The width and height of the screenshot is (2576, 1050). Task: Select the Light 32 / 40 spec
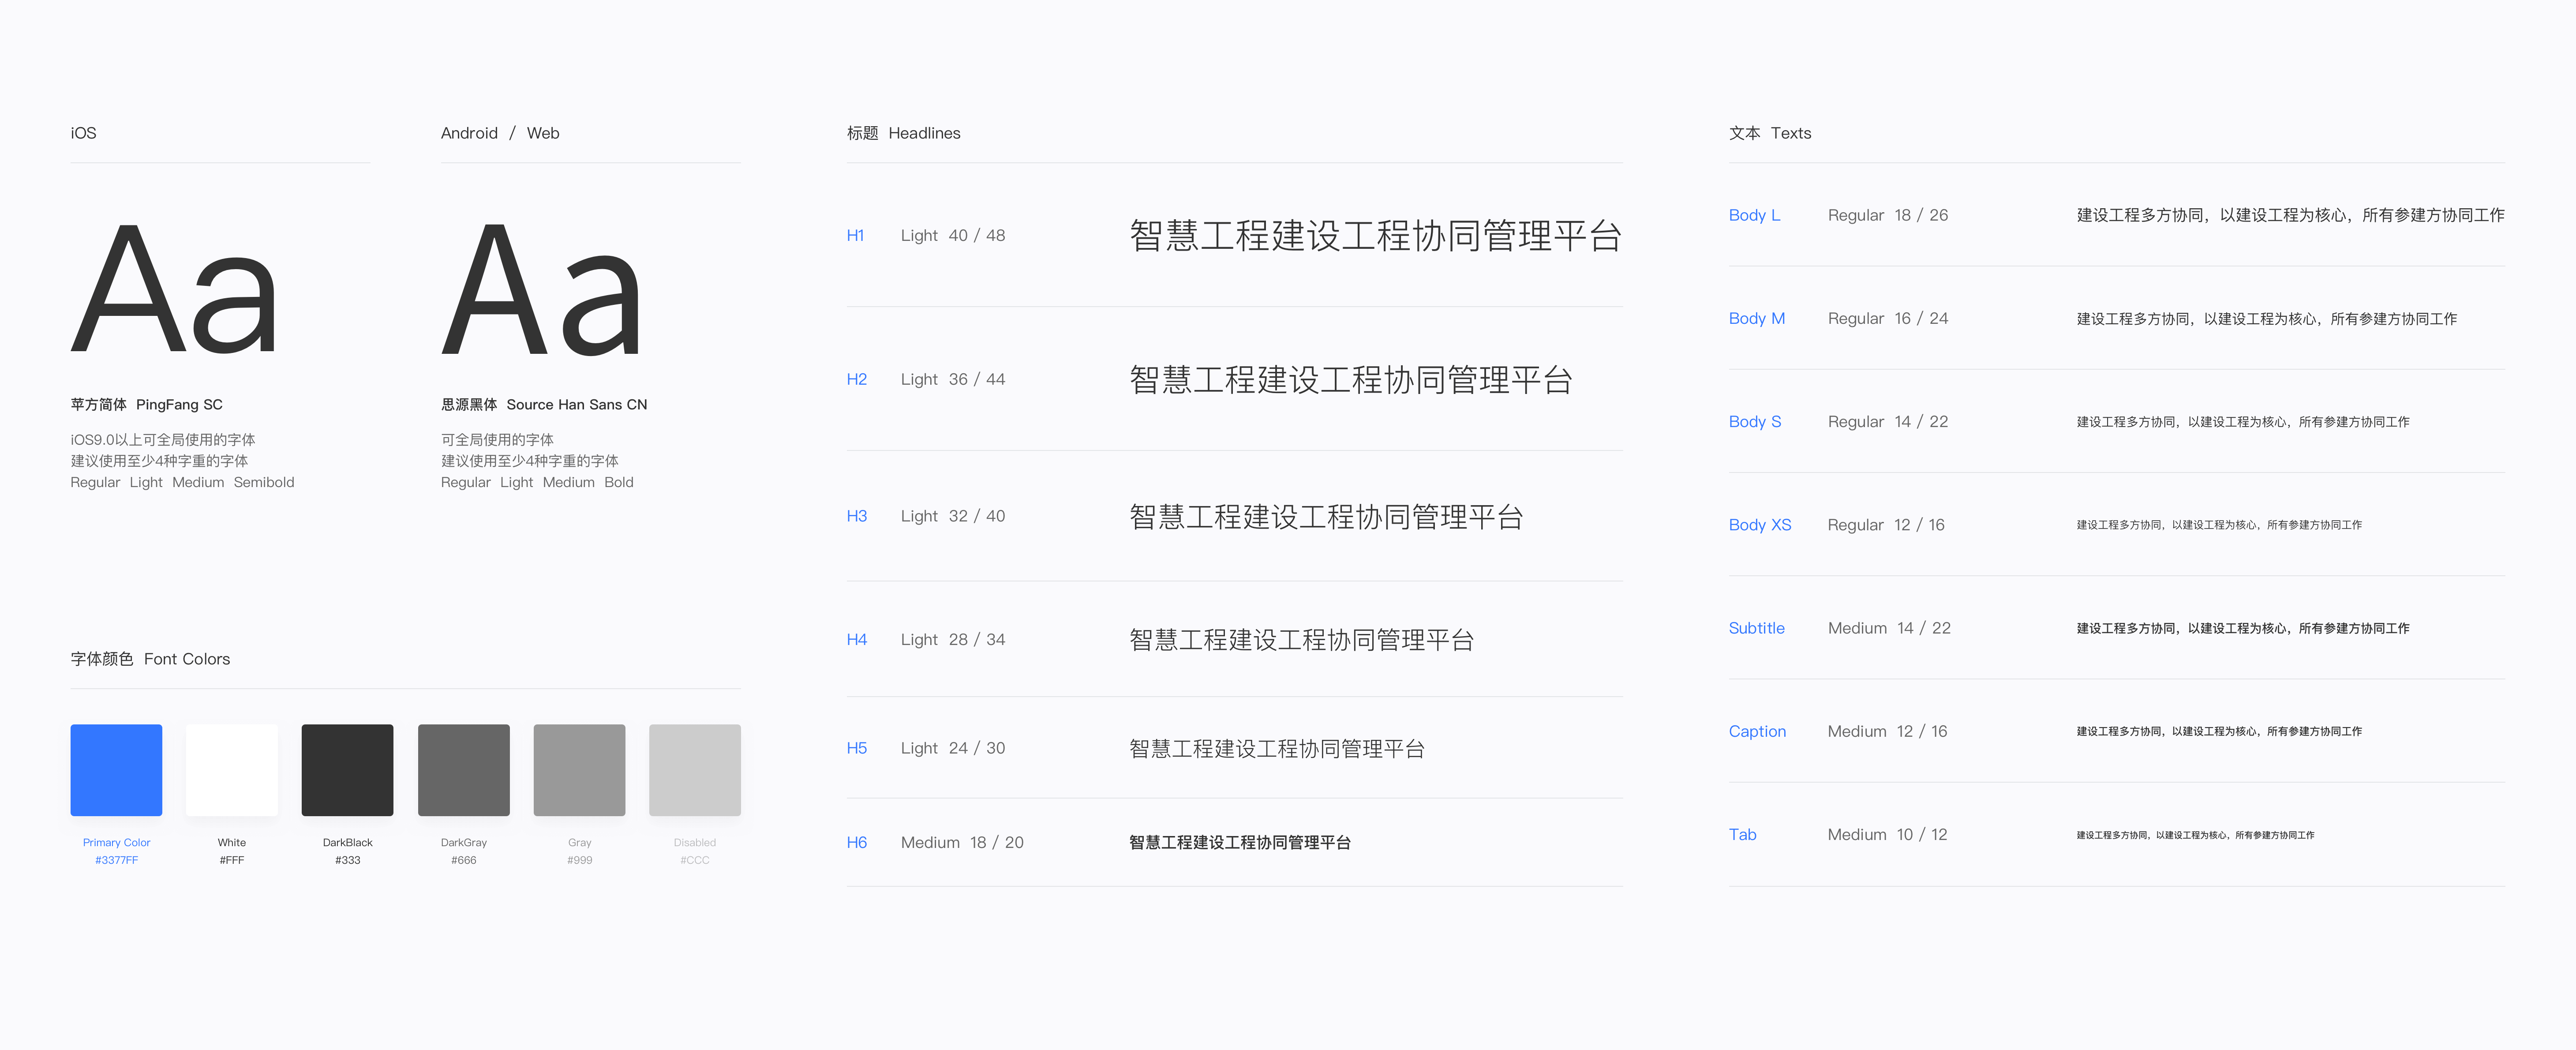tap(953, 517)
